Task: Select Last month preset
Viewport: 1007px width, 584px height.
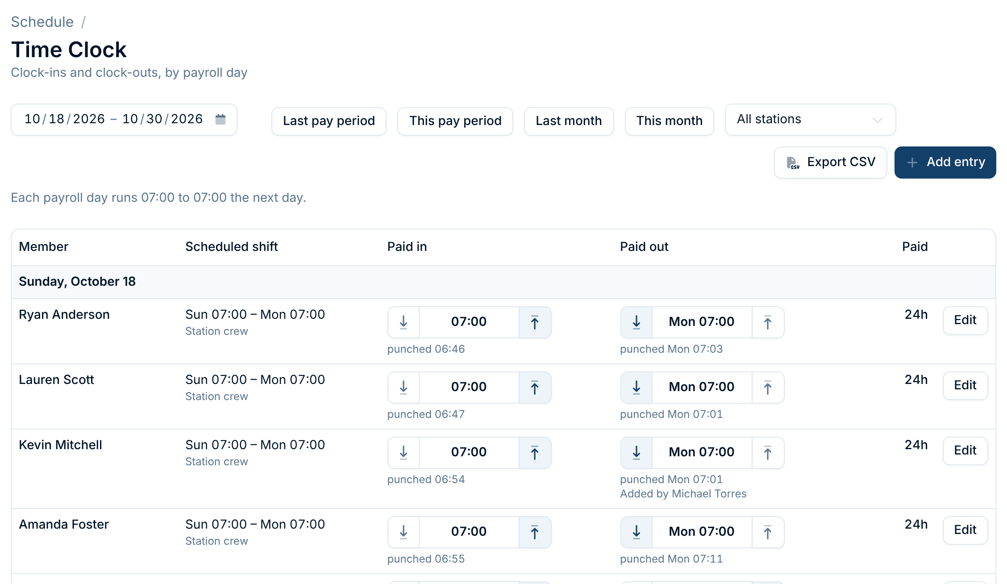Action: point(569,121)
